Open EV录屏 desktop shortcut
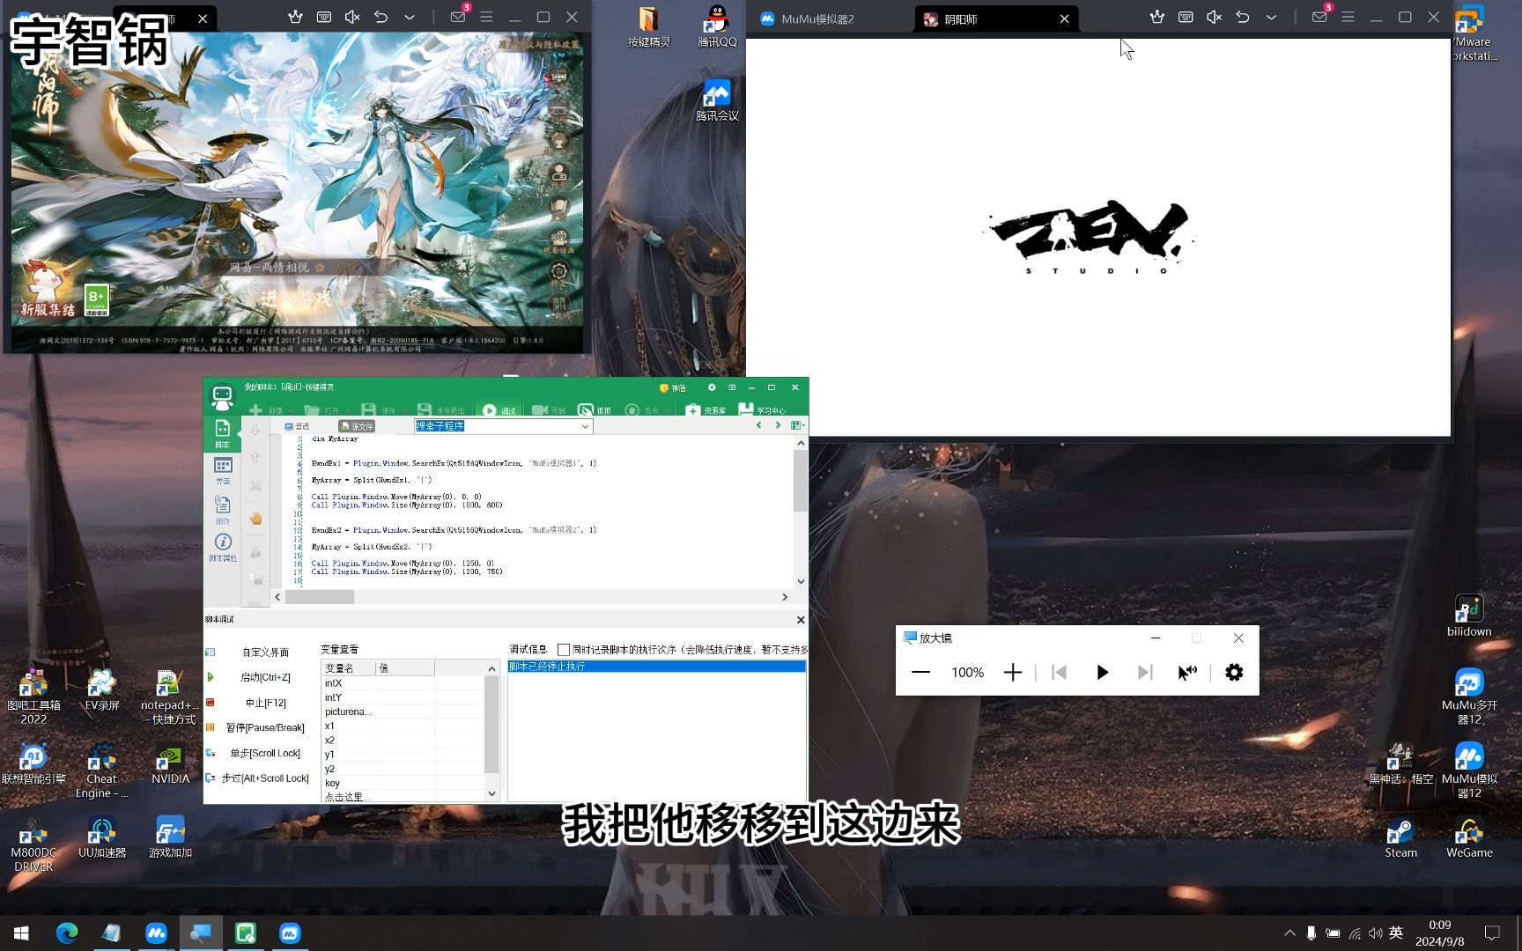The image size is (1522, 951). [102, 690]
